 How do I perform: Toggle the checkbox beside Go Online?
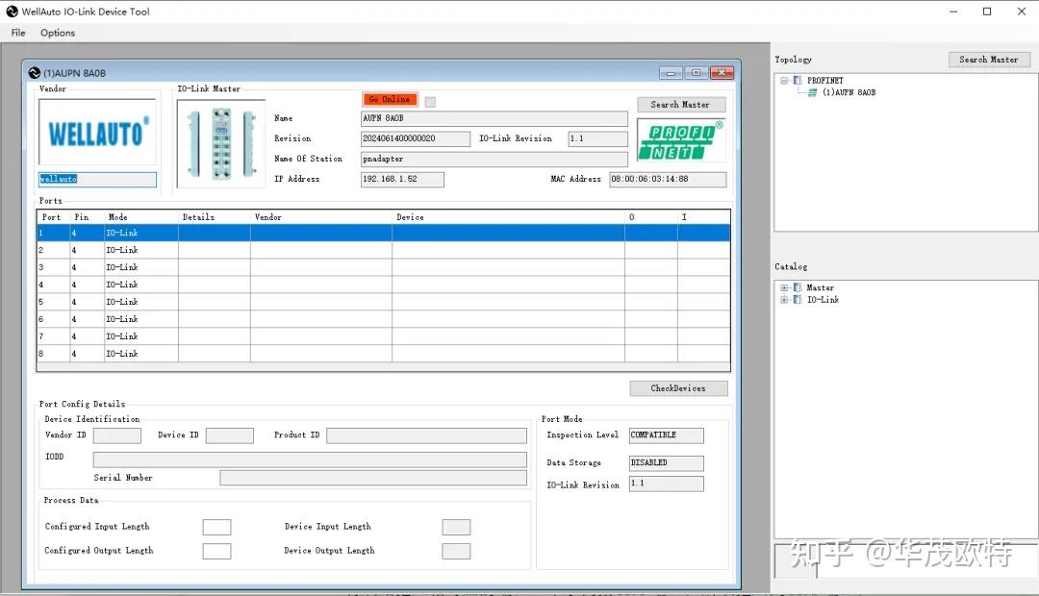pyautogui.click(x=429, y=101)
